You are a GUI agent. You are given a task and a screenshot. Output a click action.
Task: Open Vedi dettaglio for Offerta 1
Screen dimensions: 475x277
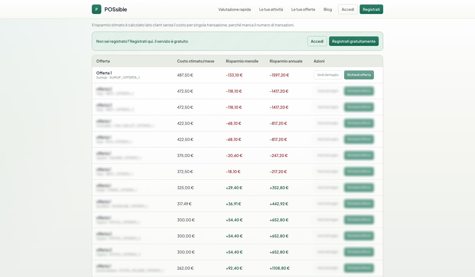(x=328, y=75)
